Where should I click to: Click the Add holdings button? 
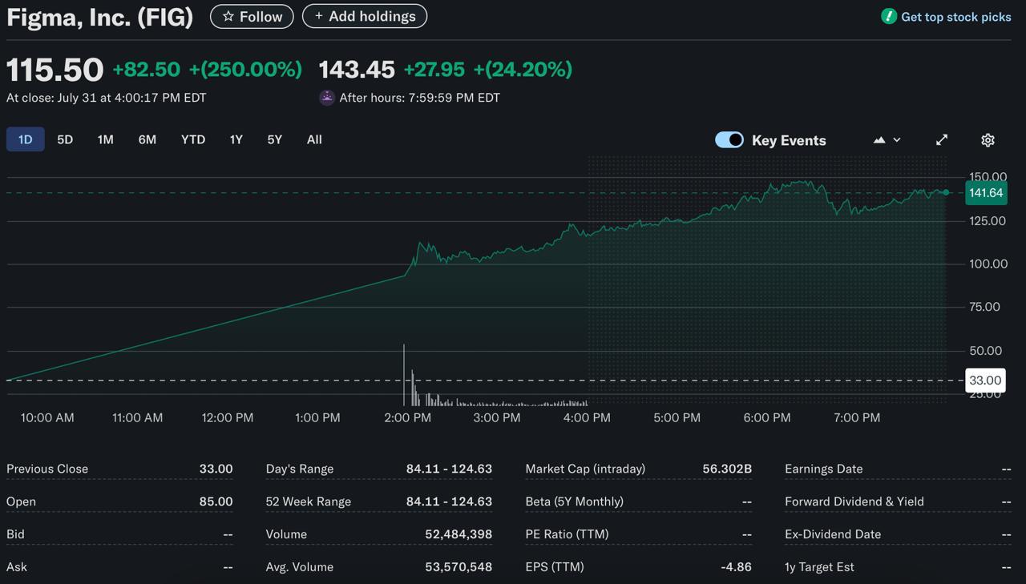click(365, 16)
